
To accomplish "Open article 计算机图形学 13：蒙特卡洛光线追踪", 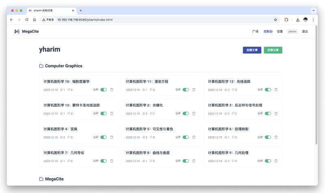I will click(71, 105).
